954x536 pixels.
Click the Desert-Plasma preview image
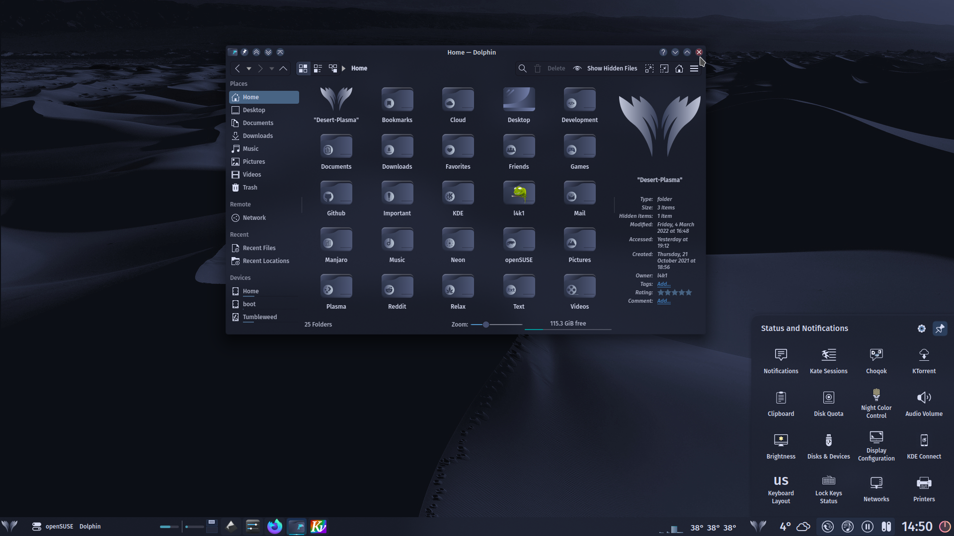tap(660, 126)
